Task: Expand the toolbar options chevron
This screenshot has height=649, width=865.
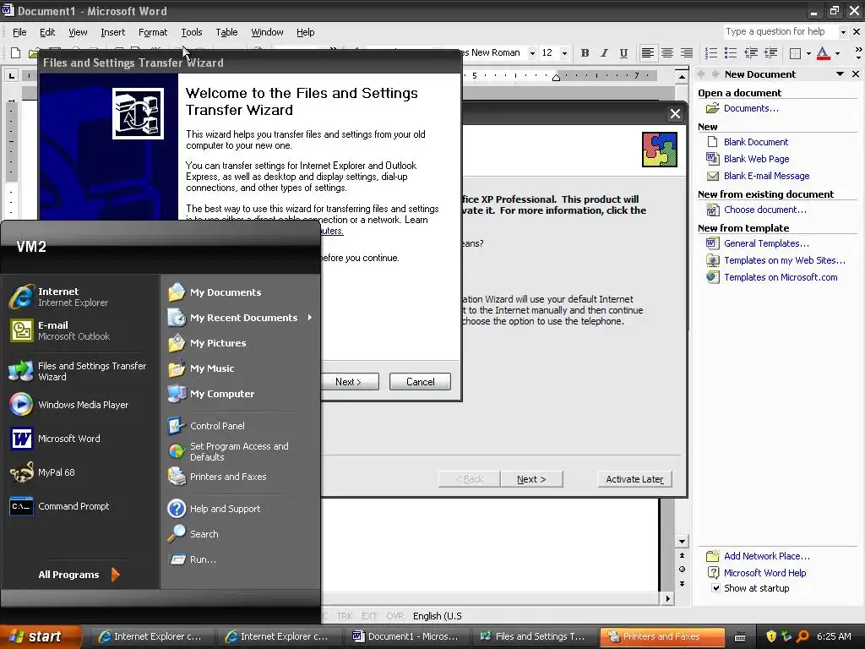Action: pyautogui.click(x=858, y=53)
